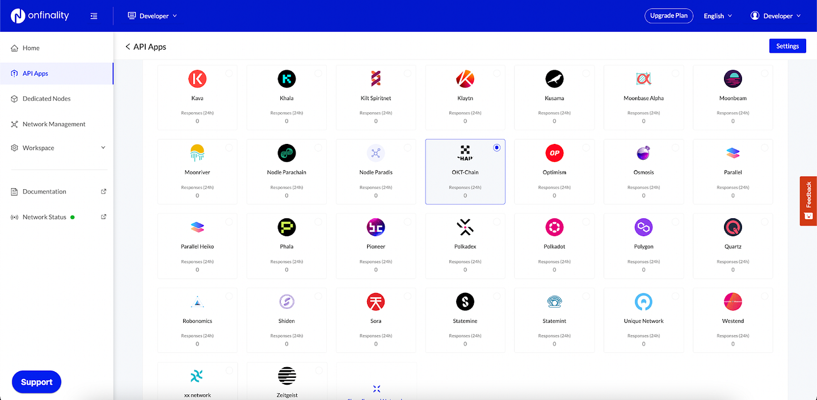Open Network Management in sidebar
Image resolution: width=817 pixels, height=400 pixels.
coord(57,124)
